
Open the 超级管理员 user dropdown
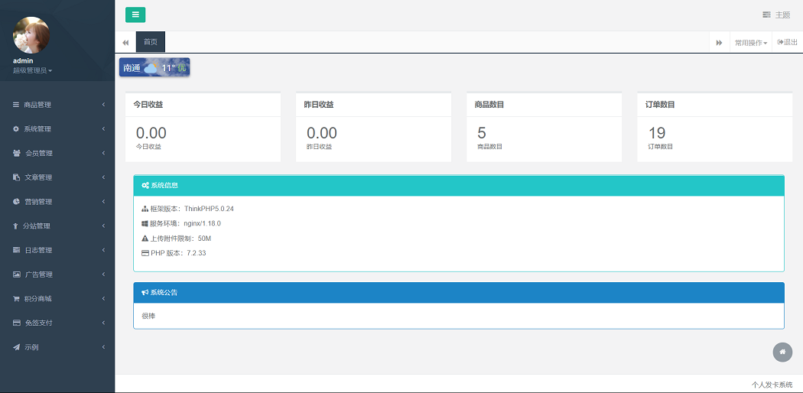click(x=32, y=70)
